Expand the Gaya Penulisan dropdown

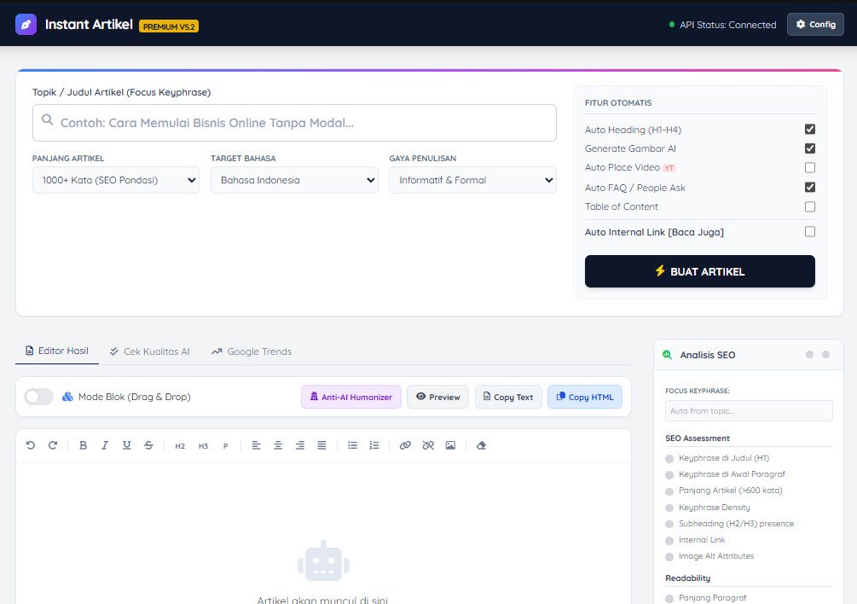coord(472,180)
